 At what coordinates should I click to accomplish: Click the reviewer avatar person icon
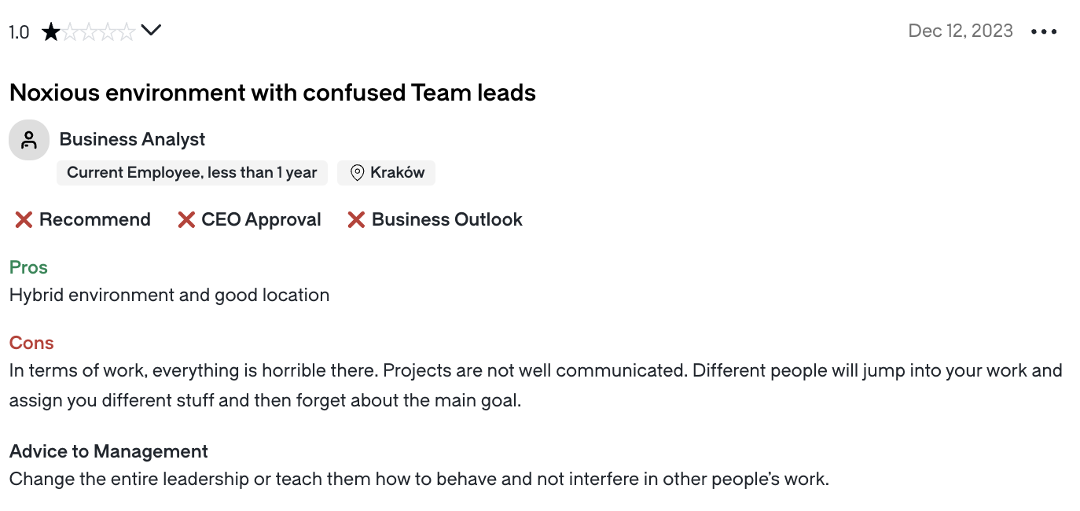point(29,140)
